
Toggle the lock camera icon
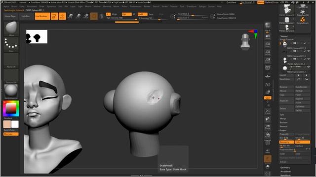(268, 92)
